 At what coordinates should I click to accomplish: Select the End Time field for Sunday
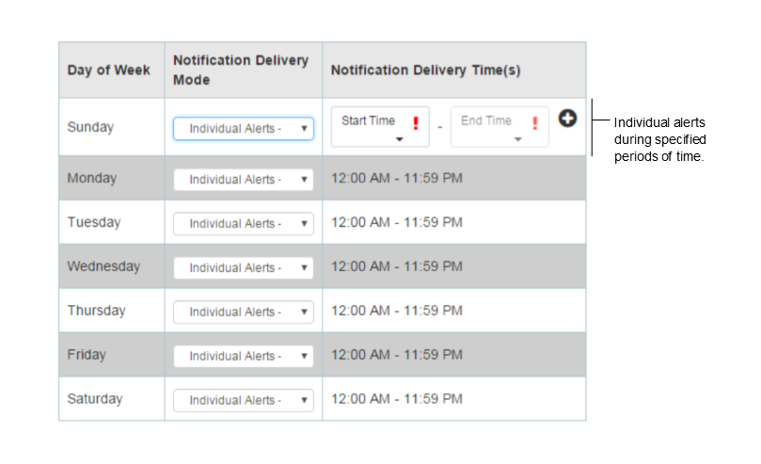tap(499, 127)
